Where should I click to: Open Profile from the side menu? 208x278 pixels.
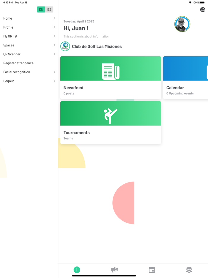pos(29,27)
